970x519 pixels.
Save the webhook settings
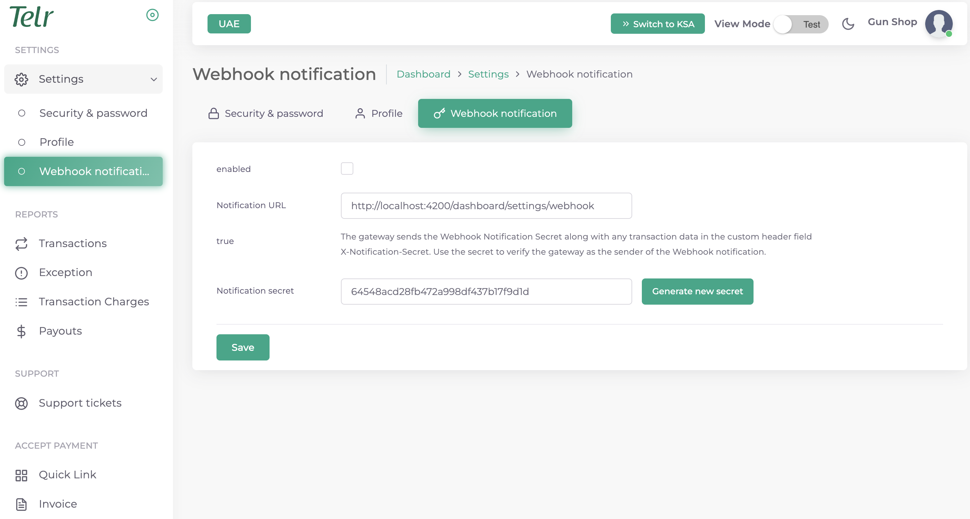[243, 347]
